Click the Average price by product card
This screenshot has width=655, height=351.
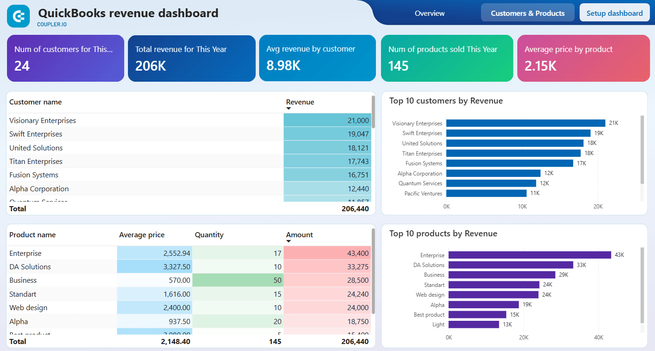[x=583, y=58]
